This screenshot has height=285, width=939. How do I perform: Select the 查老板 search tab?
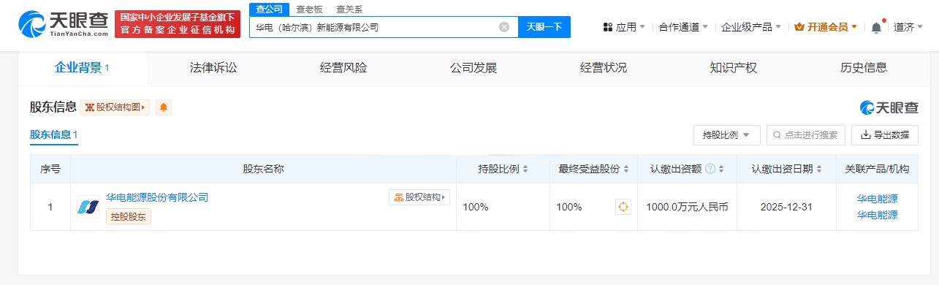(309, 9)
